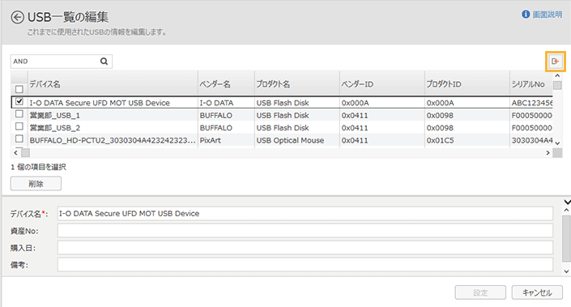
Task: Click horizontal scrollbar right arrow
Action: click(x=548, y=153)
